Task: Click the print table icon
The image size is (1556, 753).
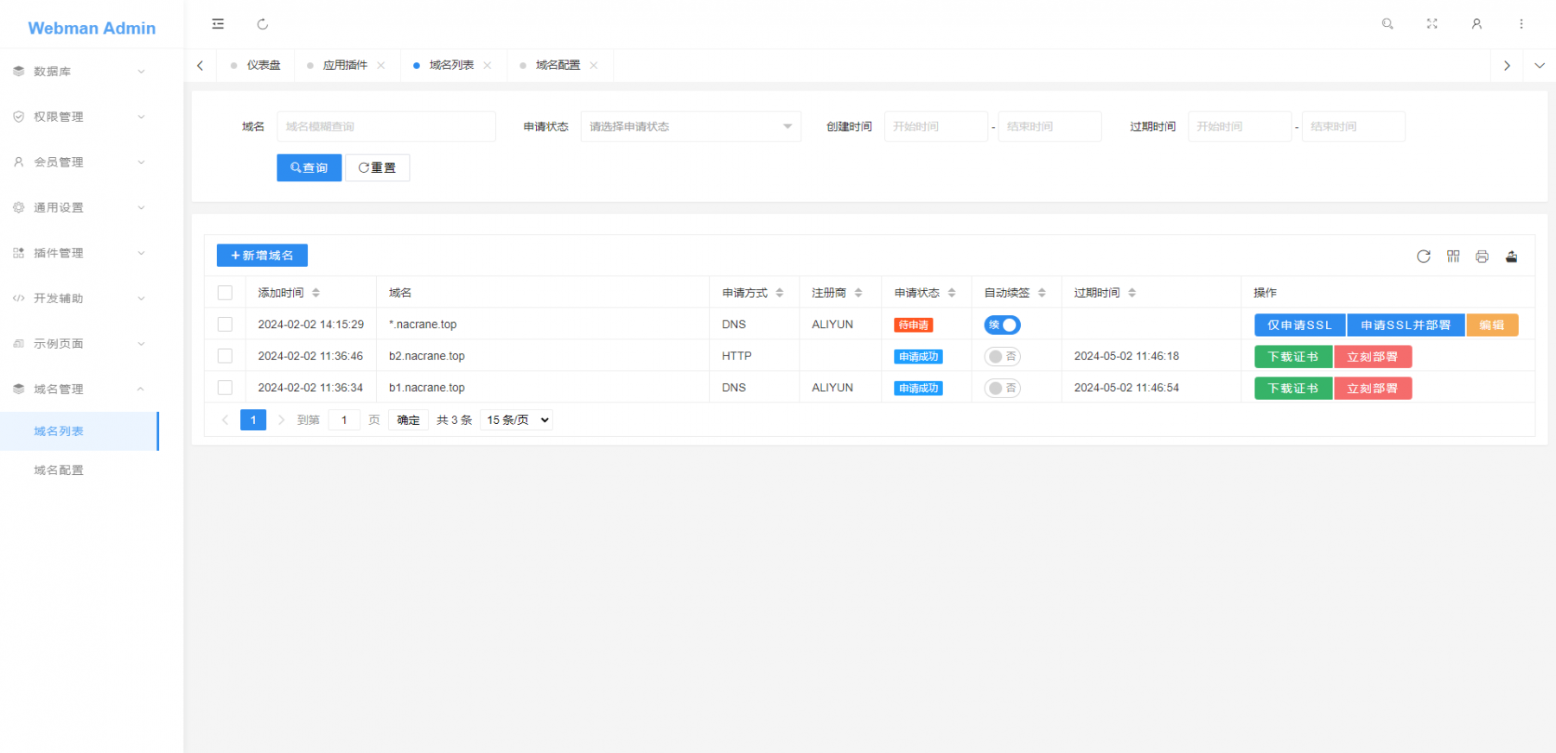Action: (1482, 256)
